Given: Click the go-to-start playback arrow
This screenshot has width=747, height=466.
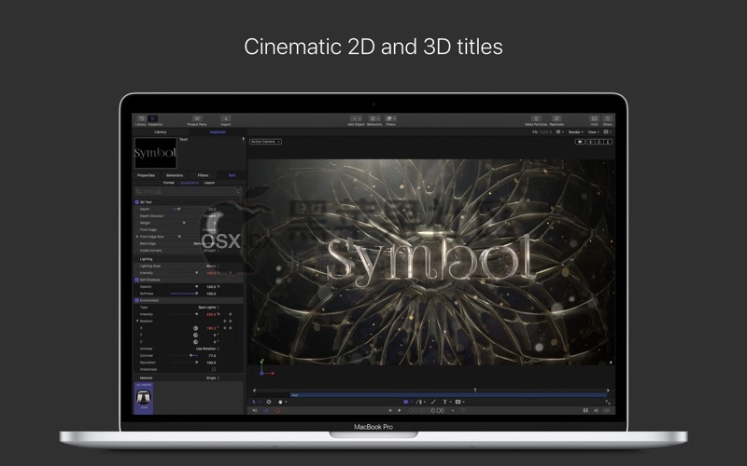Looking at the screenshot, I should 389,410.
